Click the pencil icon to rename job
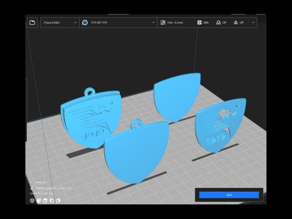Image resolution: width=292 pixels, height=219 pixels. [x=32, y=188]
